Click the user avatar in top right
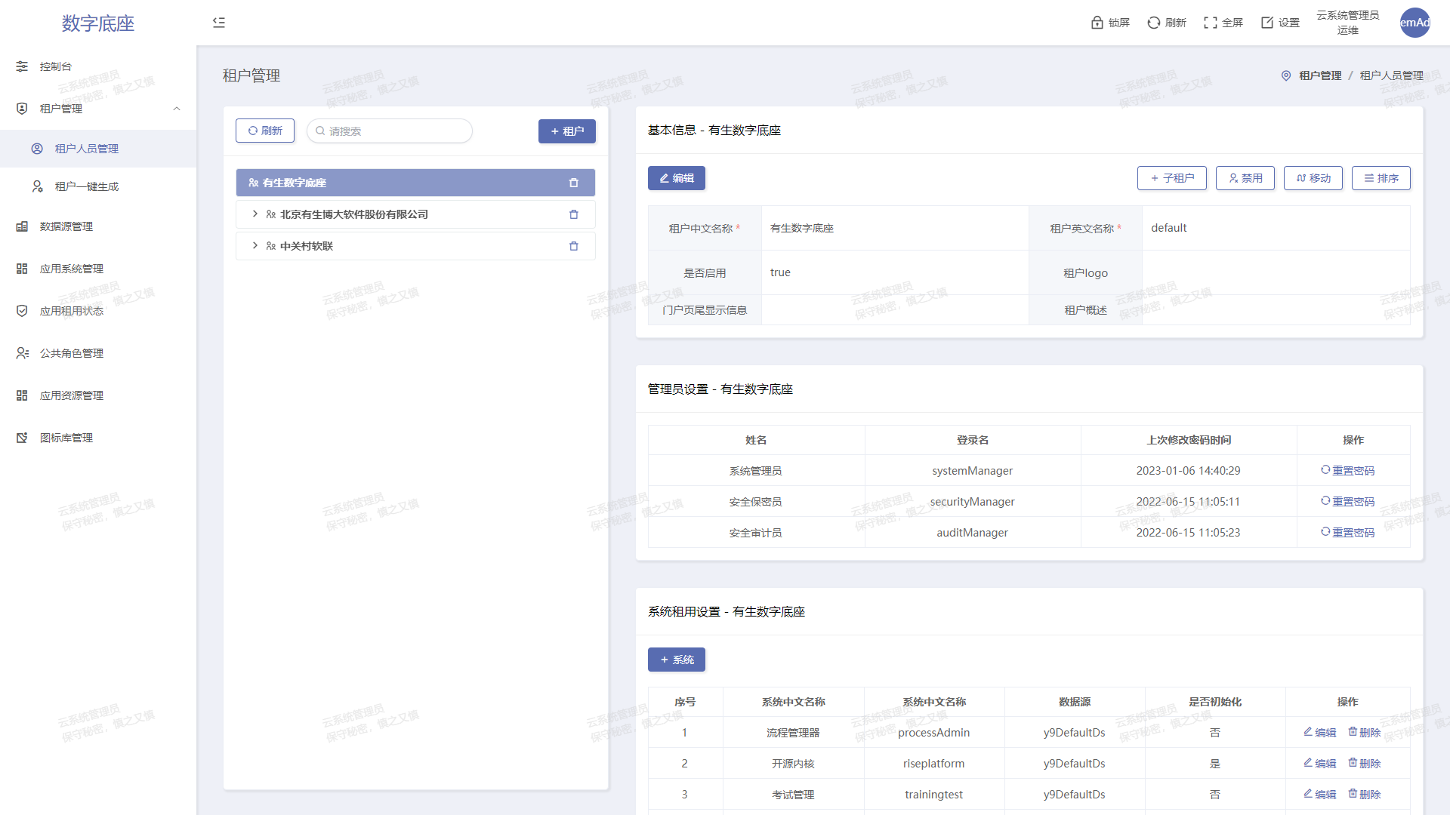 1415,23
